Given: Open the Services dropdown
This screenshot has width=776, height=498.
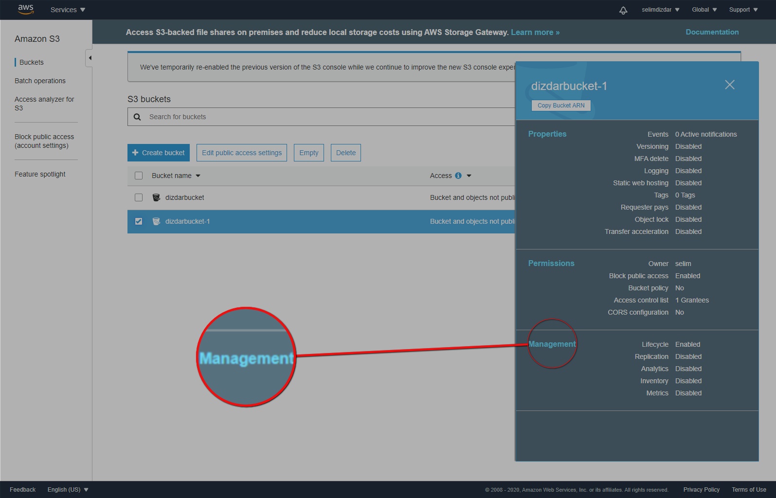Looking at the screenshot, I should pyautogui.click(x=68, y=10).
